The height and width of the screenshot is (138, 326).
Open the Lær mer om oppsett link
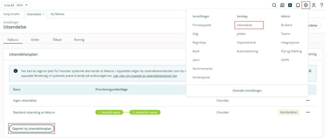click(x=145, y=76)
